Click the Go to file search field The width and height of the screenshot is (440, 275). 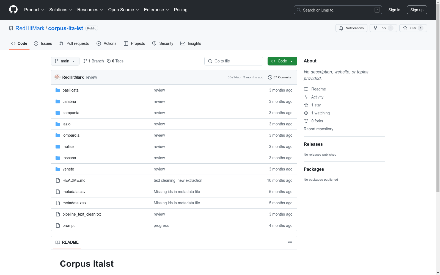coord(234,61)
